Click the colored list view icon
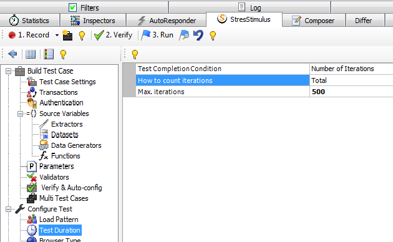The width and height of the screenshot is (393, 242). (x=49, y=54)
